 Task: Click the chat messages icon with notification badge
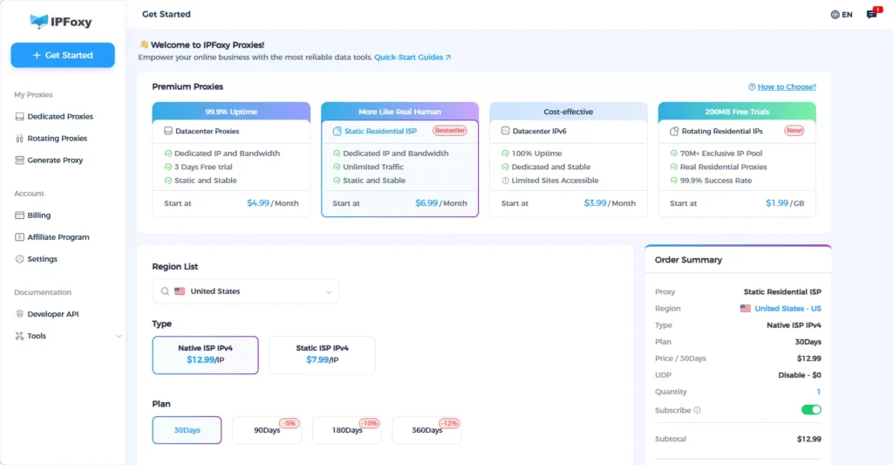(871, 15)
